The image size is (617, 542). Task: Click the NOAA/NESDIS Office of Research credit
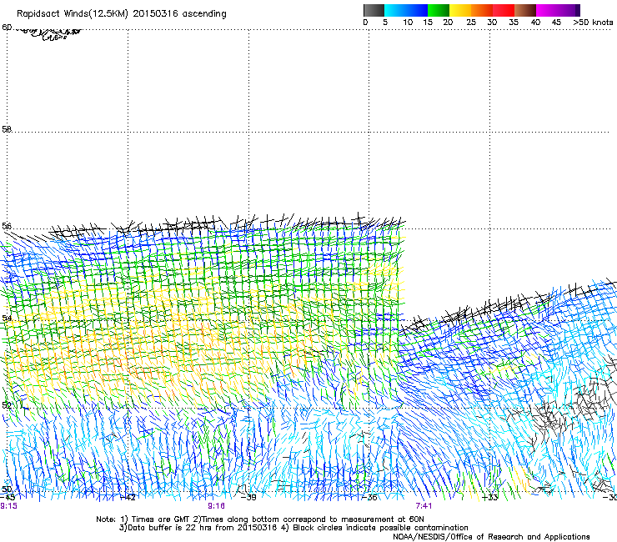click(x=491, y=537)
